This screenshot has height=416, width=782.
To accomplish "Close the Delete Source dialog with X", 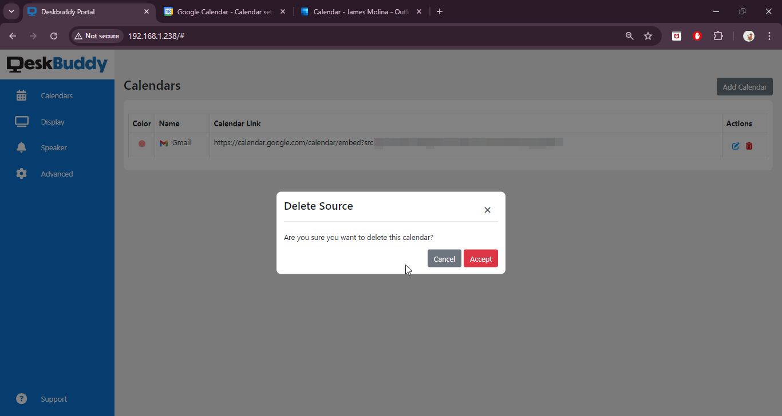I will tap(487, 210).
